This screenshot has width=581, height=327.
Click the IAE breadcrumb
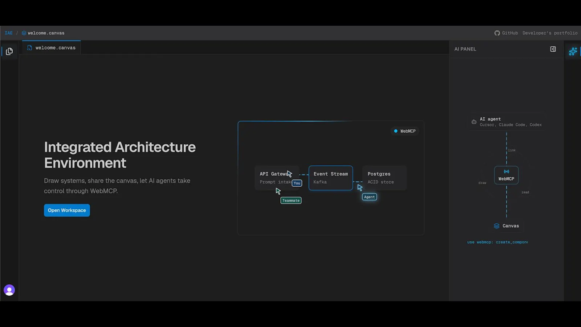click(9, 33)
